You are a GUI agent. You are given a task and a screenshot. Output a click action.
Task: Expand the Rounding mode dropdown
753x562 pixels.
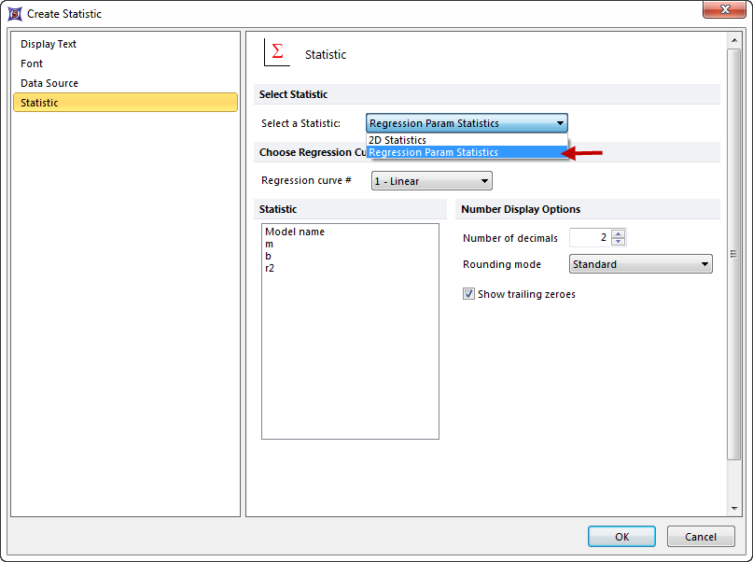(640, 264)
